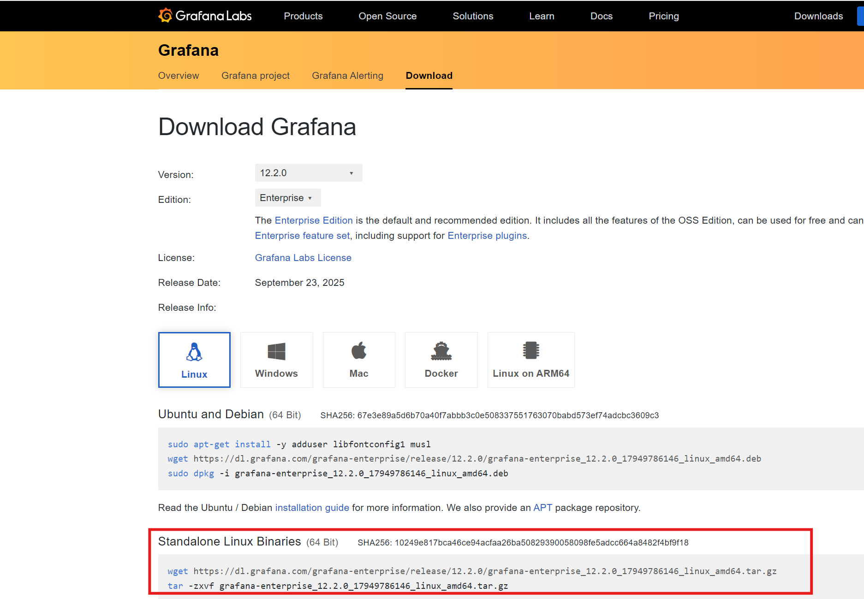Open Downloads in the top bar
The width and height of the screenshot is (864, 599).
click(x=818, y=16)
